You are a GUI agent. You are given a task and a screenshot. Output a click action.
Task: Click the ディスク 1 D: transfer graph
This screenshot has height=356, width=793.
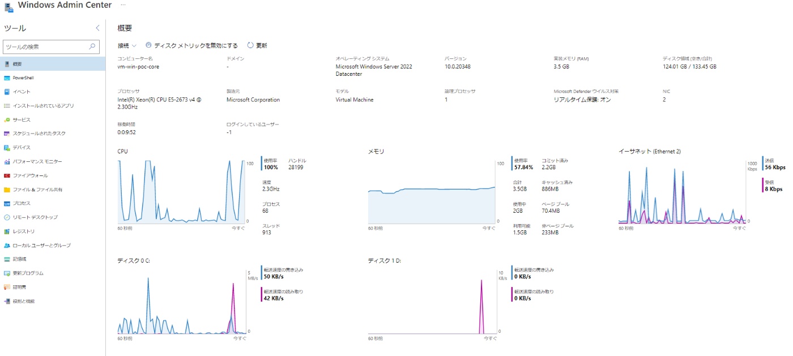pos(432,302)
